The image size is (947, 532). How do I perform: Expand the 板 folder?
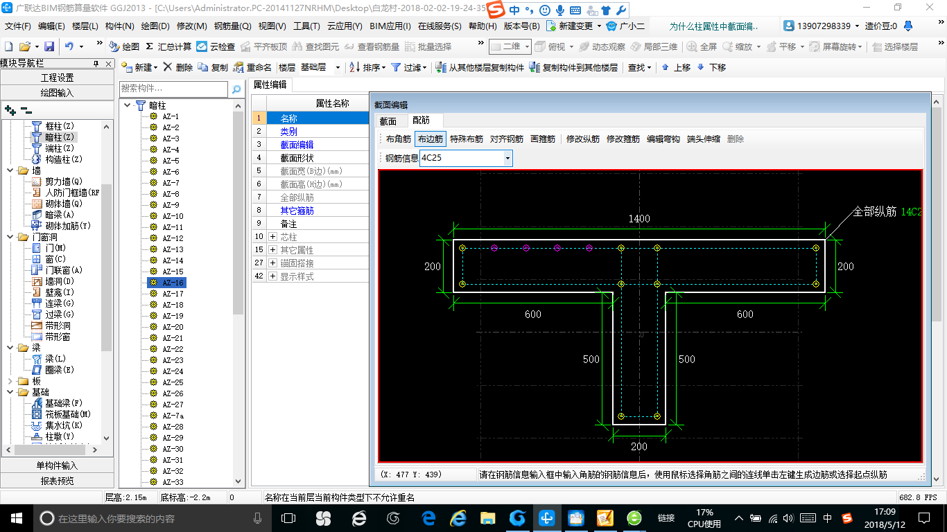tap(10, 381)
